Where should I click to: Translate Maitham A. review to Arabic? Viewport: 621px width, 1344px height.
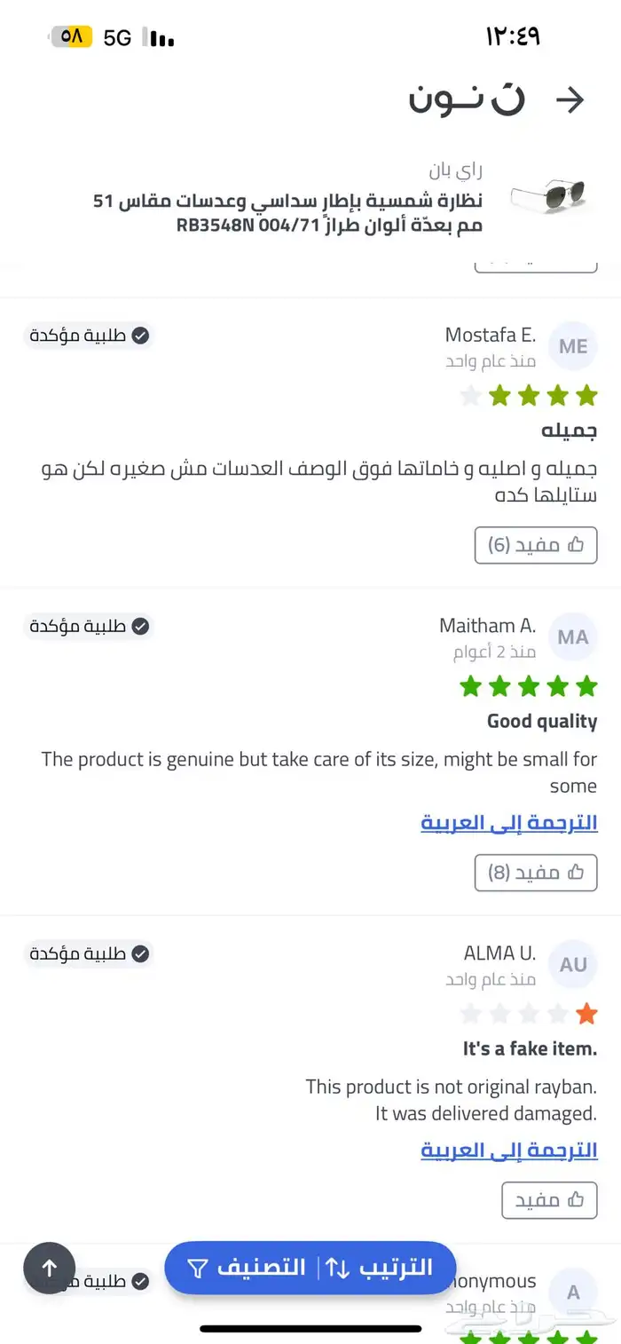(509, 823)
